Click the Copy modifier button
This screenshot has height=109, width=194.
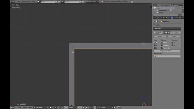[x=174, y=37]
